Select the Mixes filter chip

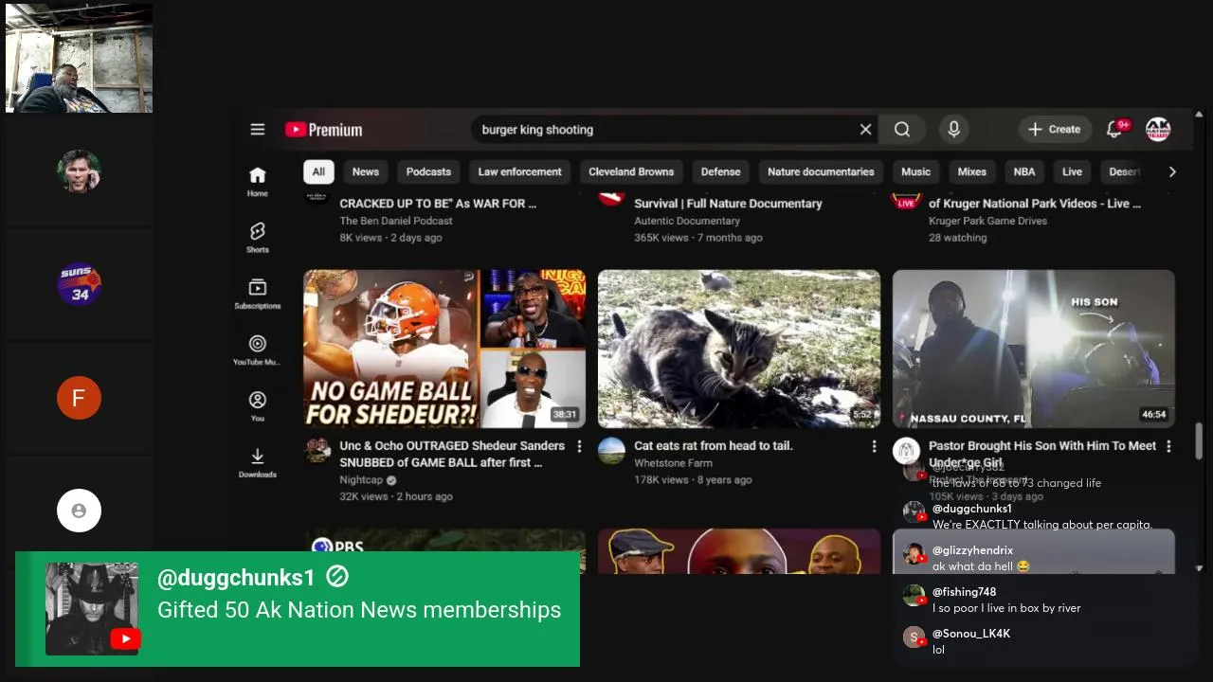(x=971, y=171)
